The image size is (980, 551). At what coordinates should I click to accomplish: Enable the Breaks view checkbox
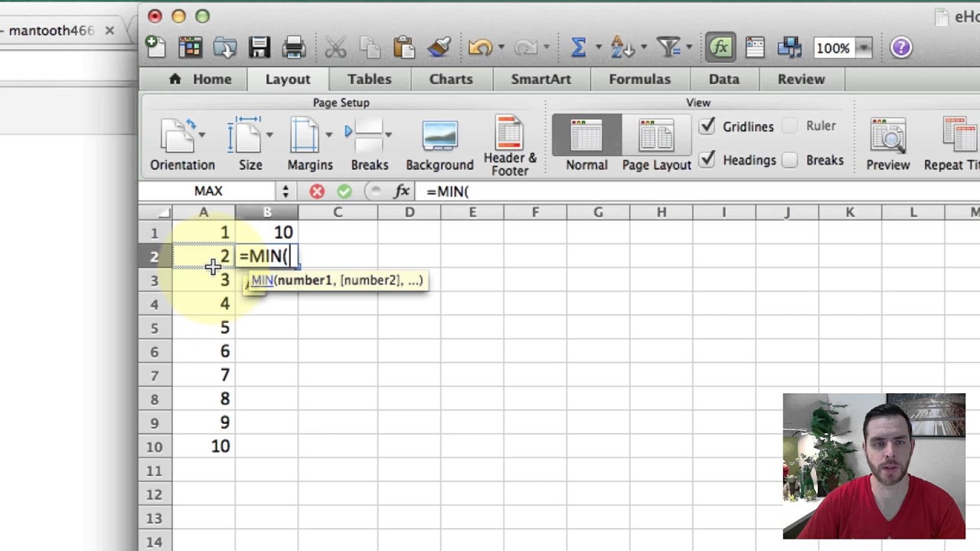[790, 160]
